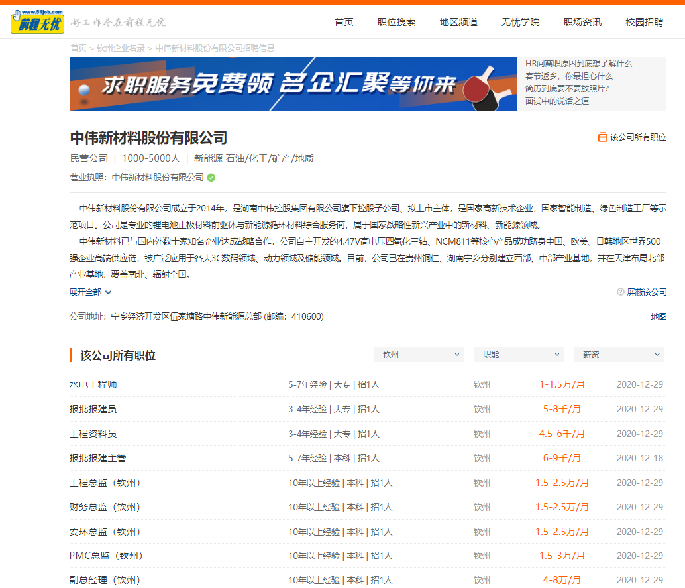
Task: Open the 副总经理（钦州）job posting
Action: (x=105, y=580)
